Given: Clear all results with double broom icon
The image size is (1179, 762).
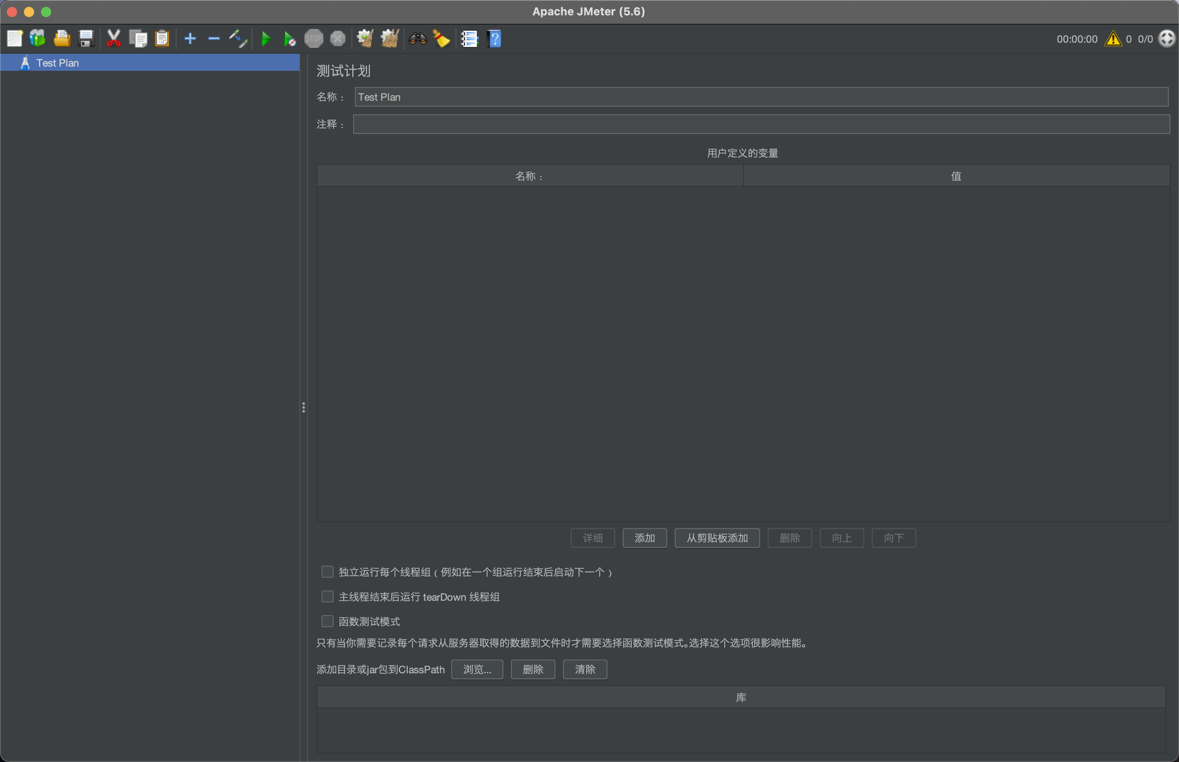Looking at the screenshot, I should click(390, 38).
